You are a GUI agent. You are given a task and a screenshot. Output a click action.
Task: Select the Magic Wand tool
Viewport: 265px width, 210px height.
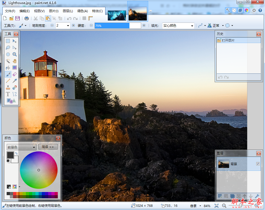(x=8, y=61)
